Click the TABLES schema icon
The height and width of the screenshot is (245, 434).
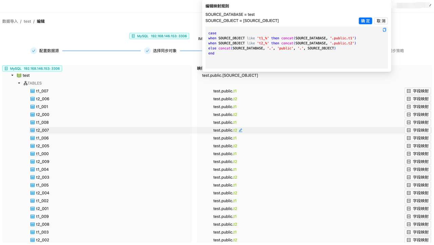25,83
